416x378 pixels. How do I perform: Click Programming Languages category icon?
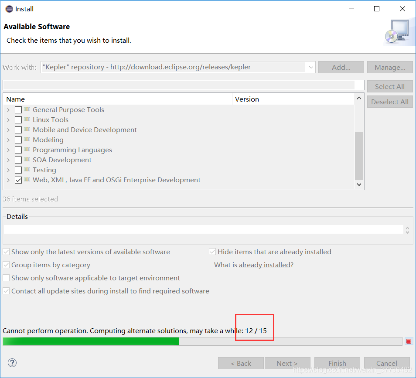(x=27, y=150)
